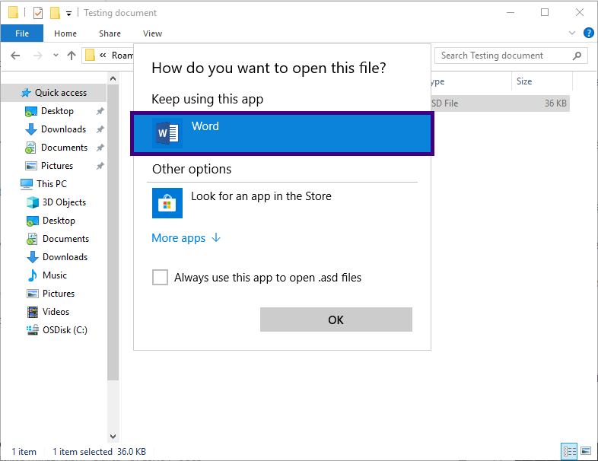Click the Back navigation arrow

(15, 56)
